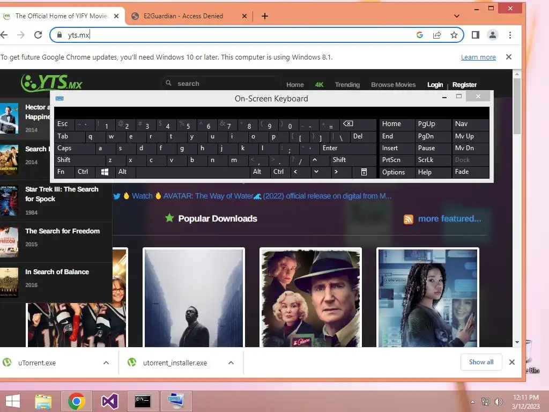The width and height of the screenshot is (549, 412).
Task: Click the browser back arrow
Action: 4,35
